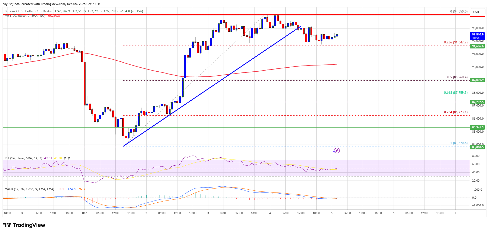
Task: Click the green 87,292.5 price tag
Action: (x=478, y=102)
